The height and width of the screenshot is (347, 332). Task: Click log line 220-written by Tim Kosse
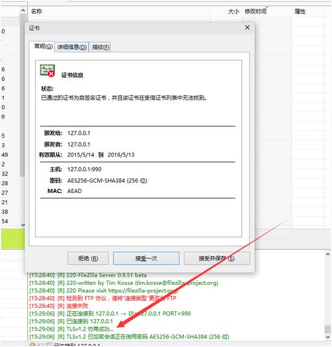pos(124,283)
